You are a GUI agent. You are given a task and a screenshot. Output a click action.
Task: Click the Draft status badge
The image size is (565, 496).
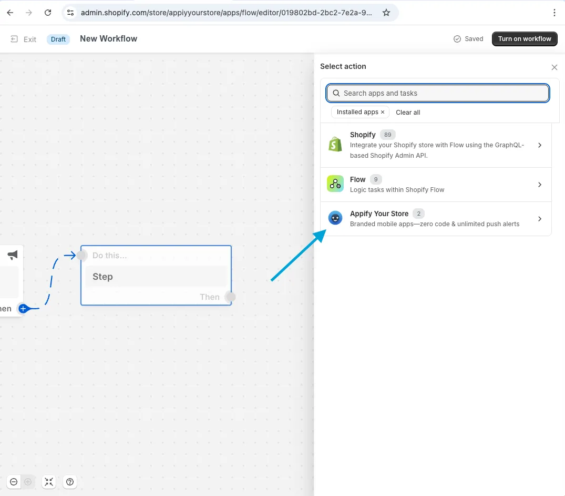click(x=58, y=39)
